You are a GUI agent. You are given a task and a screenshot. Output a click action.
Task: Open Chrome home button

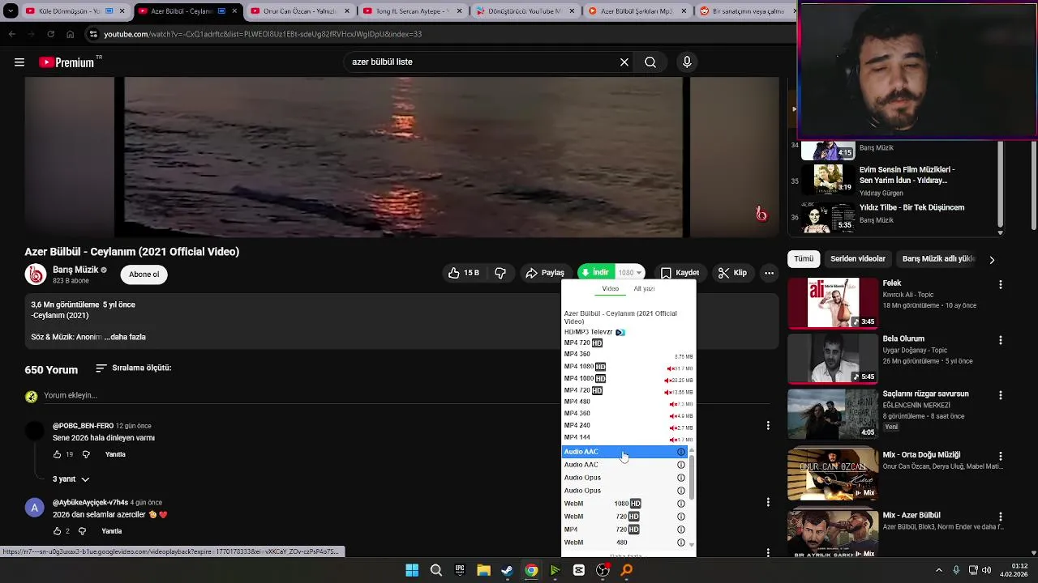71,34
